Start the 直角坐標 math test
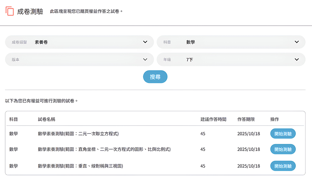This screenshot has width=312, height=182. click(283, 149)
